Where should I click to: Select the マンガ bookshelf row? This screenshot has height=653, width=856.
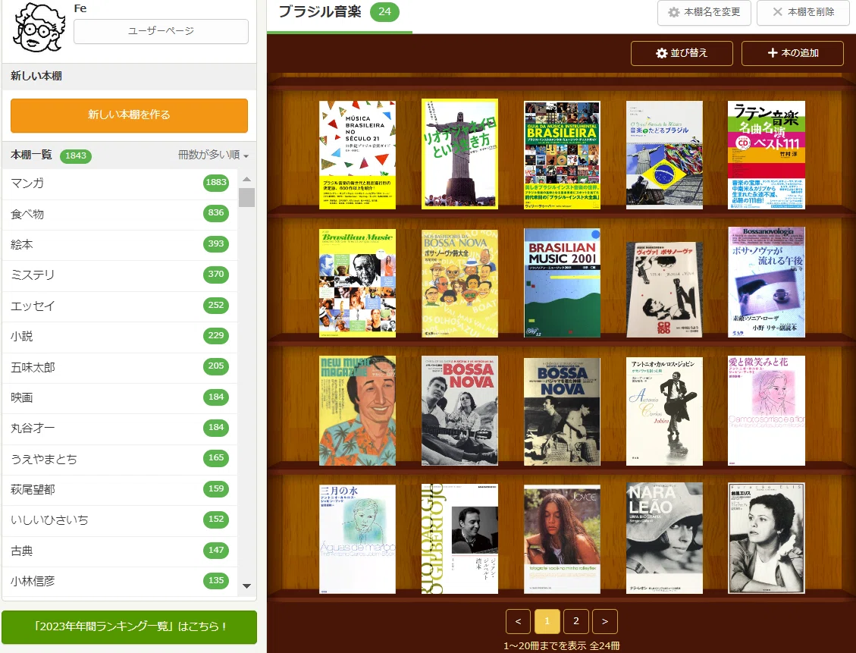click(x=120, y=184)
